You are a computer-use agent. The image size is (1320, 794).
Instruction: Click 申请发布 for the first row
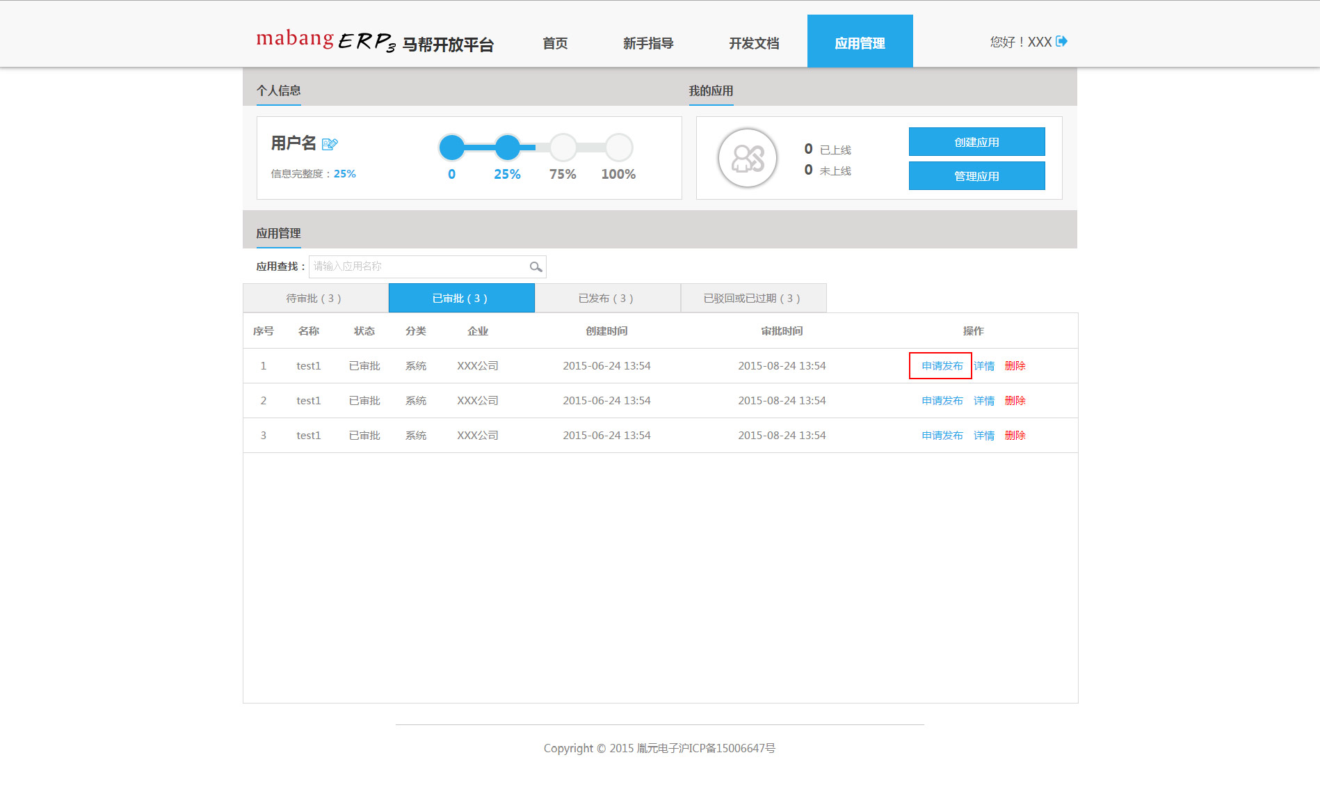coord(942,366)
